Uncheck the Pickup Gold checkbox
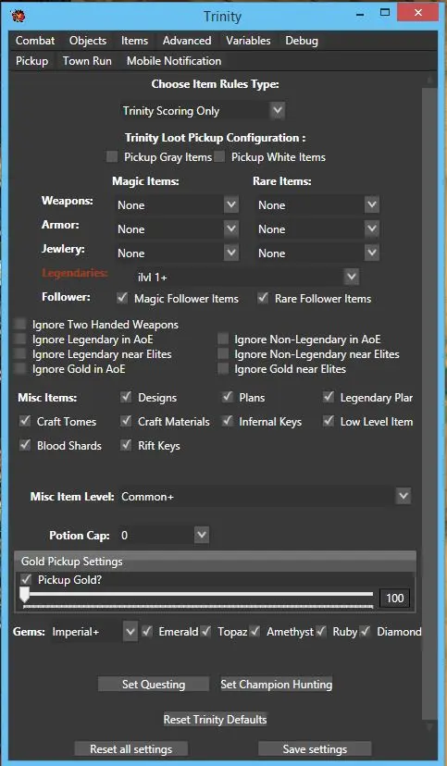The width and height of the screenshot is (447, 766). pyautogui.click(x=27, y=579)
